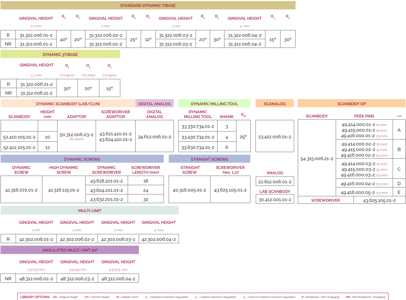Click the Straight Screws section header
Screen dimensions: 406x300
tap(209, 159)
